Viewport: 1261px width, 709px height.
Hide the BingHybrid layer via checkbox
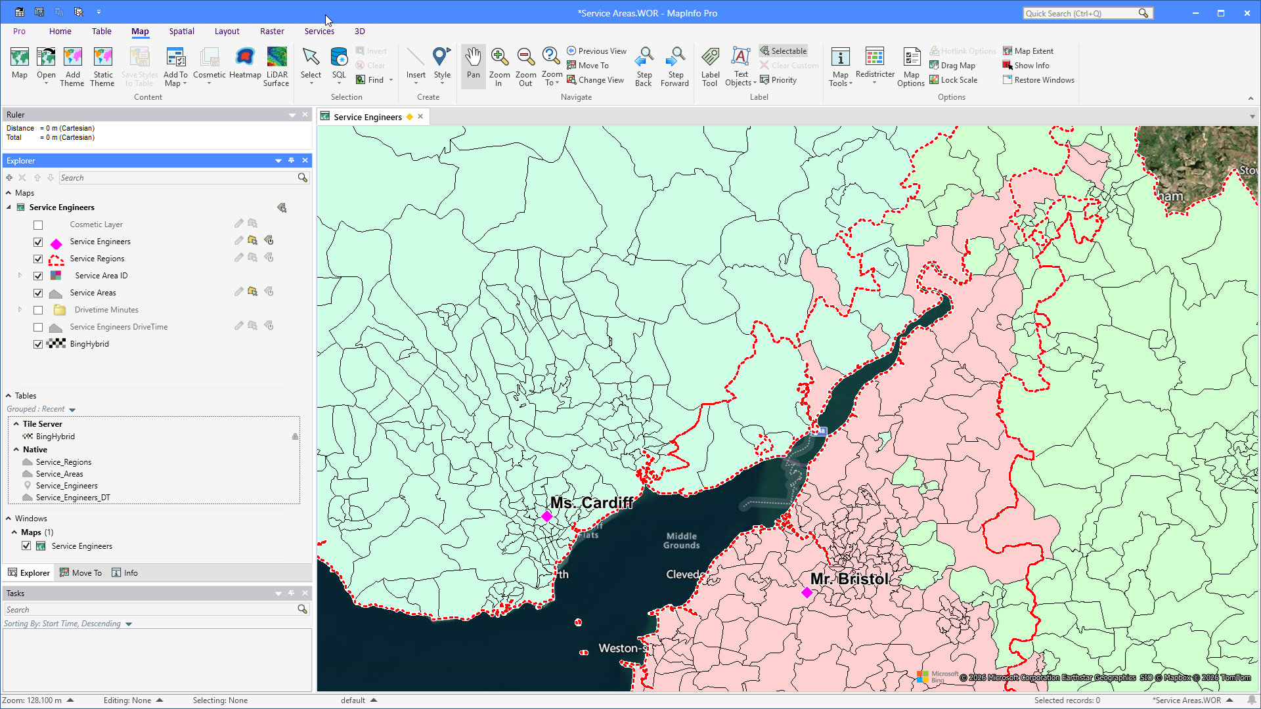pyautogui.click(x=38, y=345)
